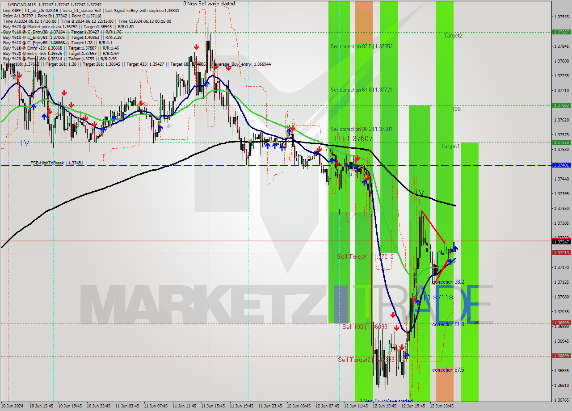Click the '11 Jun 19:45' time label
572x411 pixels.
(x=241, y=407)
